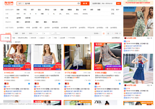This screenshot has width=155, height=109.
Task: Tick the 7+ days return filter checkbox
Action: tap(67, 38)
